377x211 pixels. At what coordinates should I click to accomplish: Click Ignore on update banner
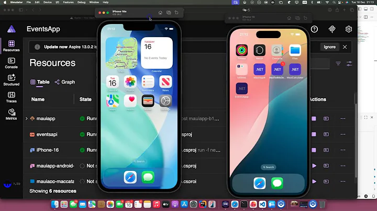point(329,47)
